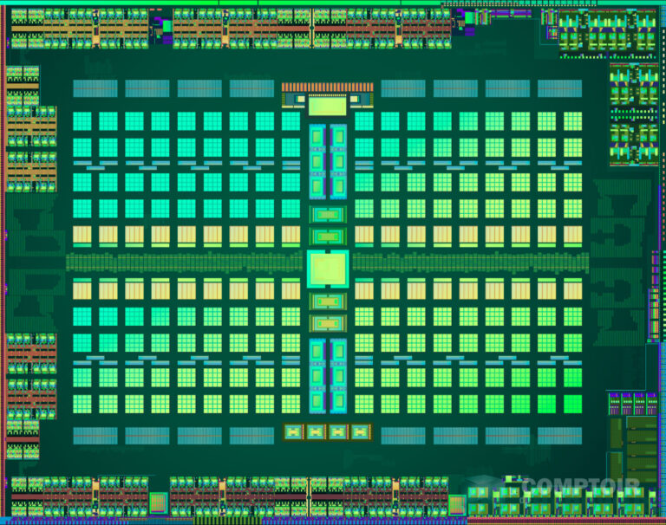Select the wide rectangular block atop the central column
666x525 pixels.
(x=327, y=106)
